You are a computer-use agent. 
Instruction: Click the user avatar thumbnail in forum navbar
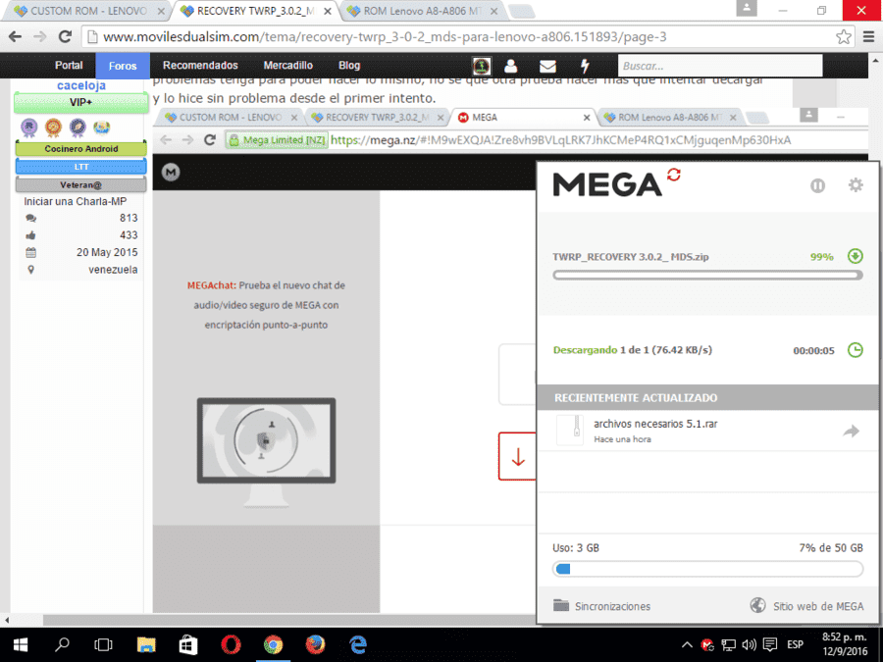tap(482, 66)
